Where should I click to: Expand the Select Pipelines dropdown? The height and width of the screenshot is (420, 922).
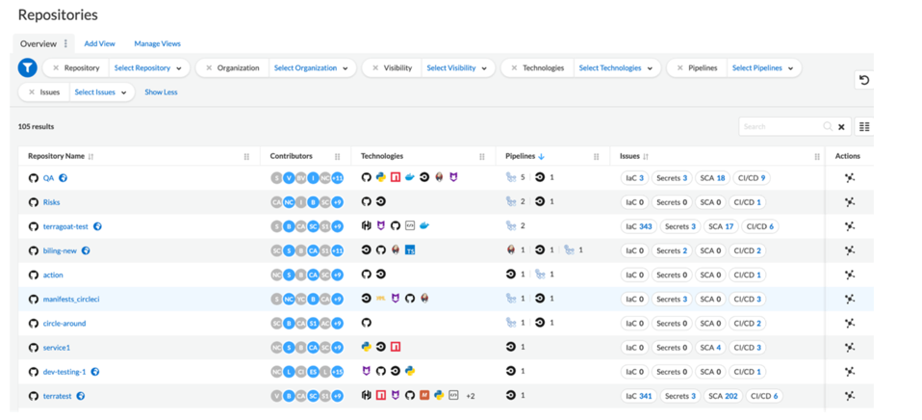point(762,68)
